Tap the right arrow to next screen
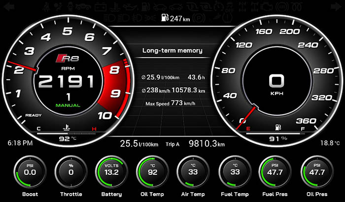The image size is (345, 202). (x=336, y=6)
